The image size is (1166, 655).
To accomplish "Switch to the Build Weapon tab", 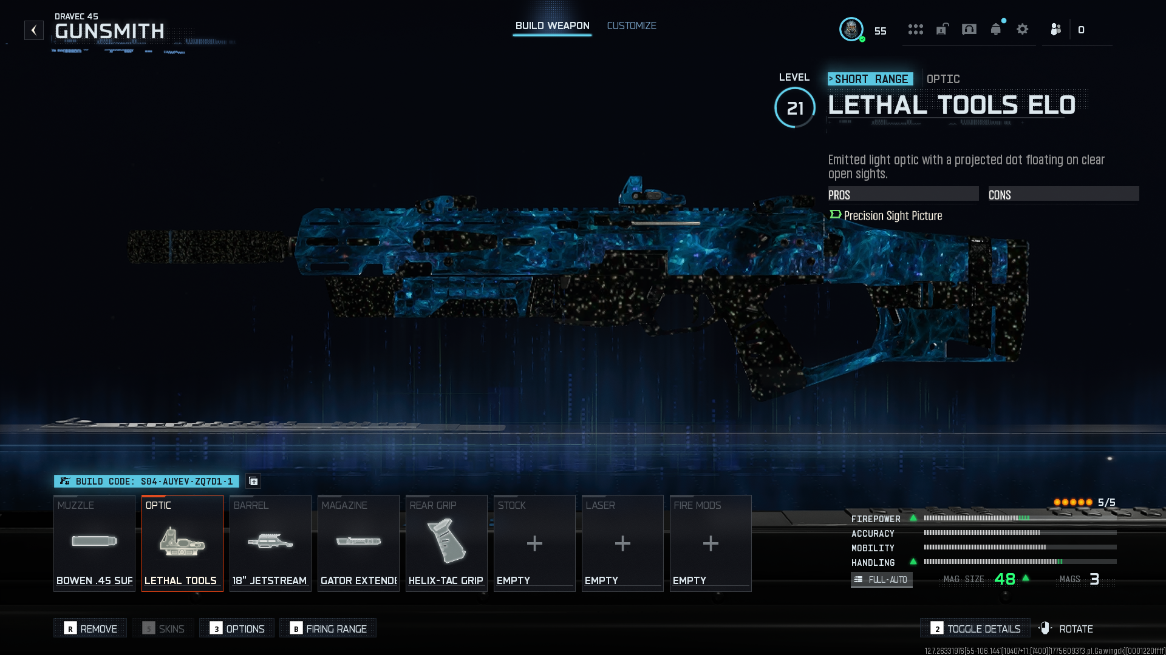I will point(552,26).
